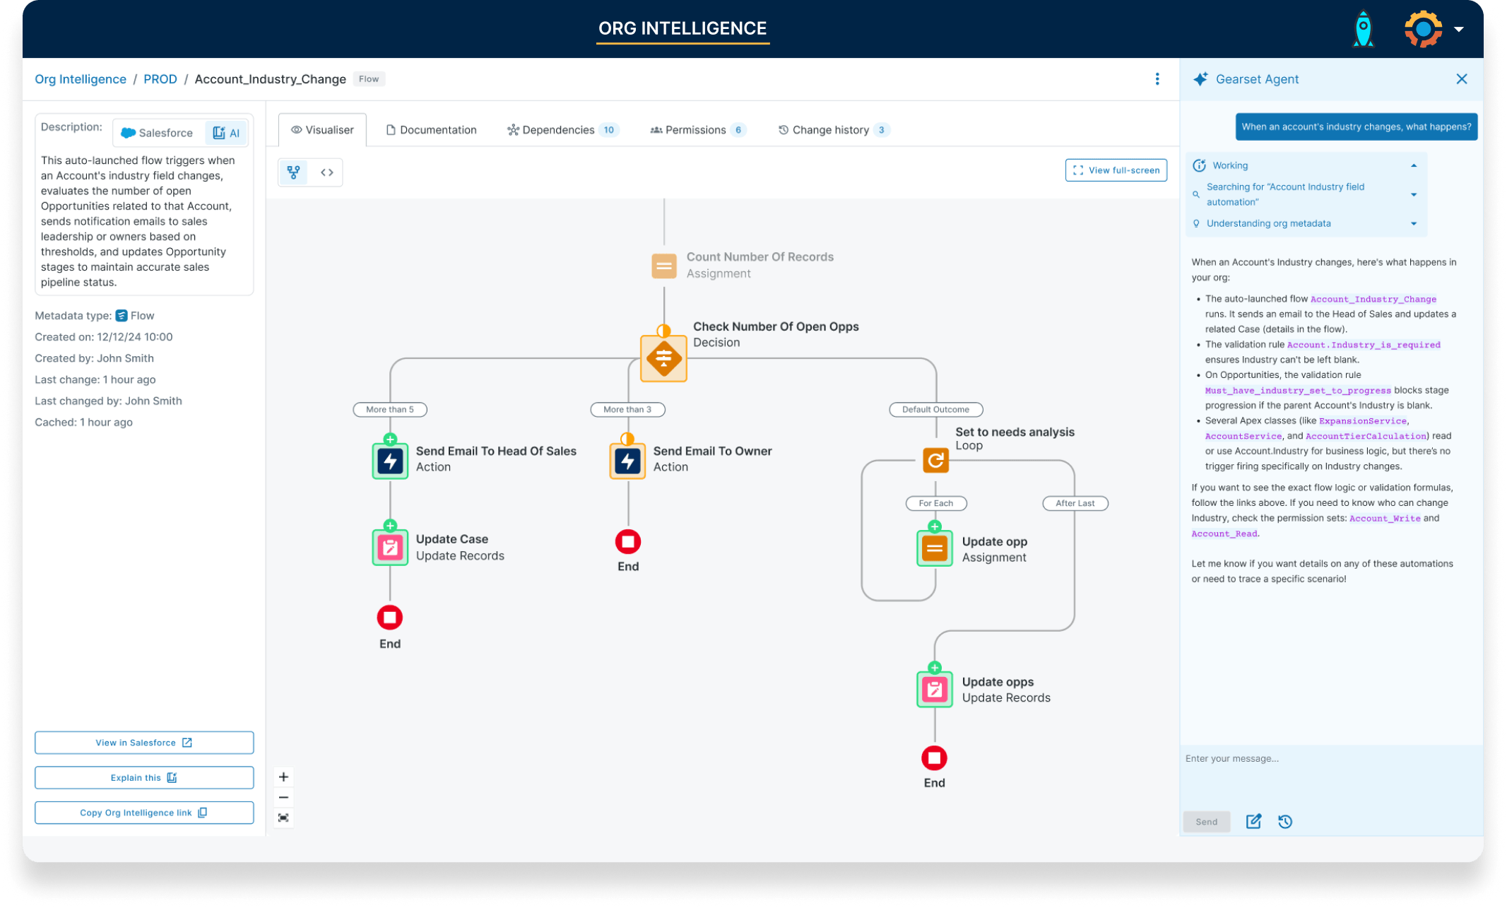The height and width of the screenshot is (908, 1507).
Task: Switch to the Documentation tab
Action: click(x=431, y=129)
